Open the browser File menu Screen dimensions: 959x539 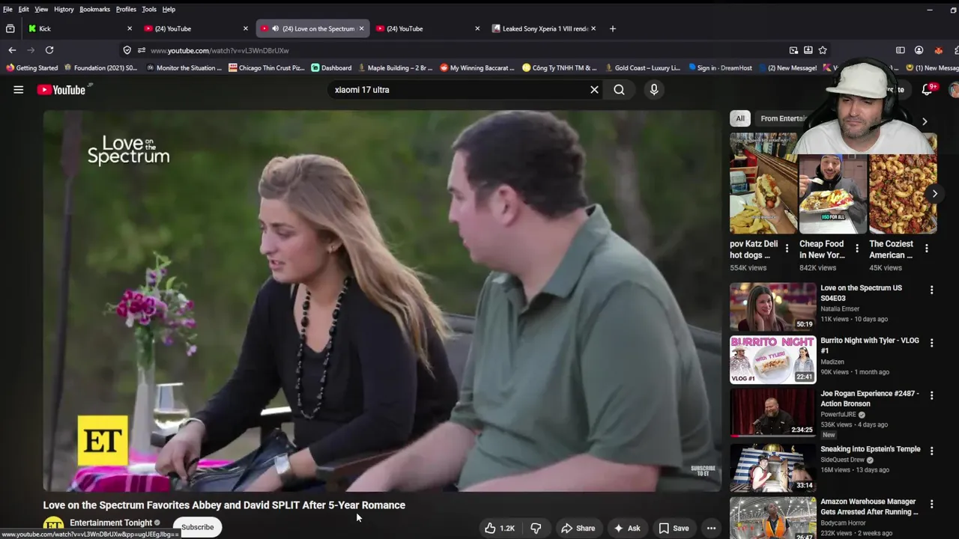(x=7, y=9)
